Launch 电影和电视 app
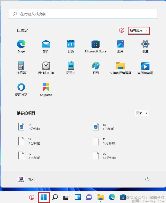Image resolution: width=166 pixels, height=203 pixels. (145, 68)
